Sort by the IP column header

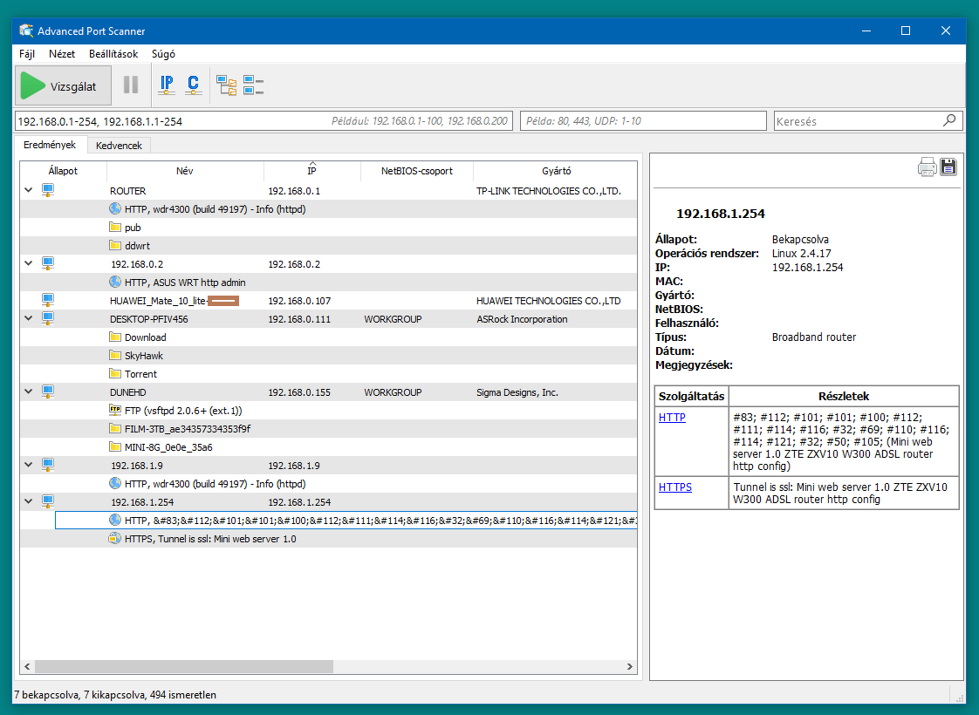311,171
